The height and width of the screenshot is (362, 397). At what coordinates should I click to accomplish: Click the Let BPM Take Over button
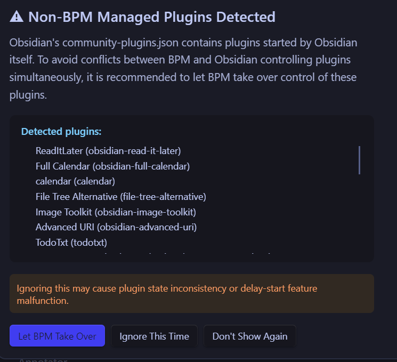point(57,336)
